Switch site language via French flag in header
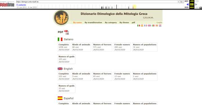The height and width of the screenshot is (105, 202). point(146,26)
